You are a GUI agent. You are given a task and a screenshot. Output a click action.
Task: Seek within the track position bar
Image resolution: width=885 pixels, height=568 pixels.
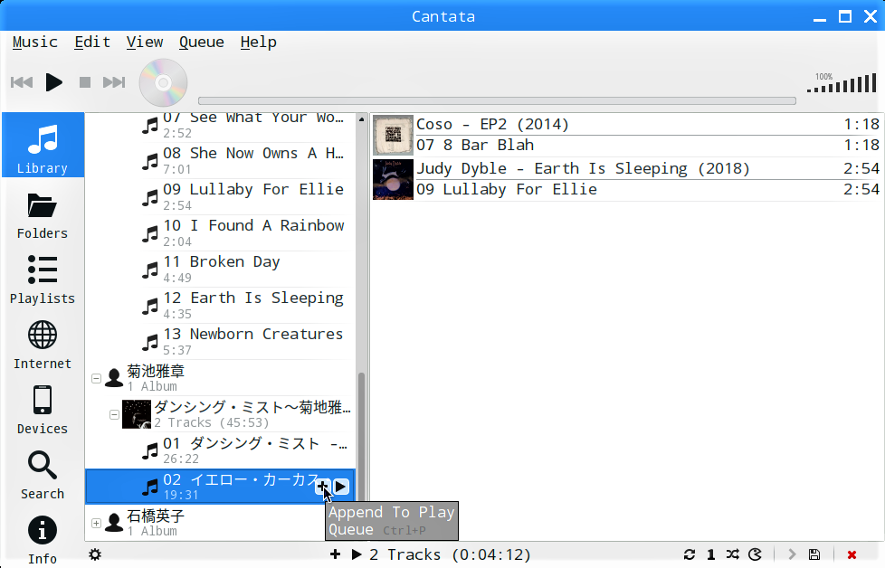(x=497, y=101)
